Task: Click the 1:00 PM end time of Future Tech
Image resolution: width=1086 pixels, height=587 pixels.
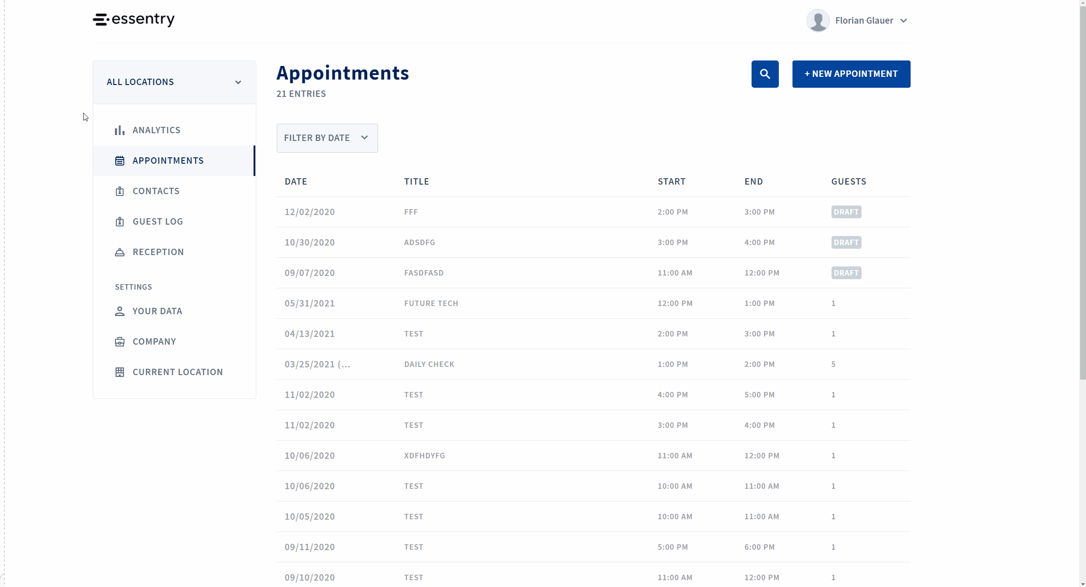Action: point(760,304)
